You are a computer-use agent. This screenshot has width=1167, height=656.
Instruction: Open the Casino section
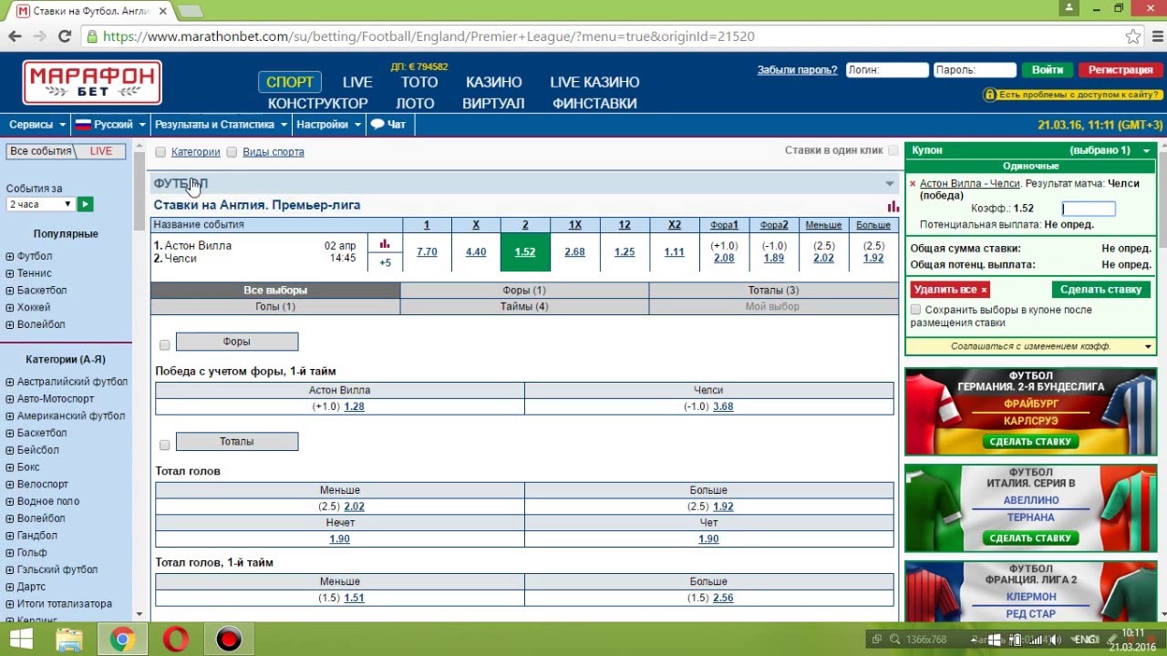494,82
